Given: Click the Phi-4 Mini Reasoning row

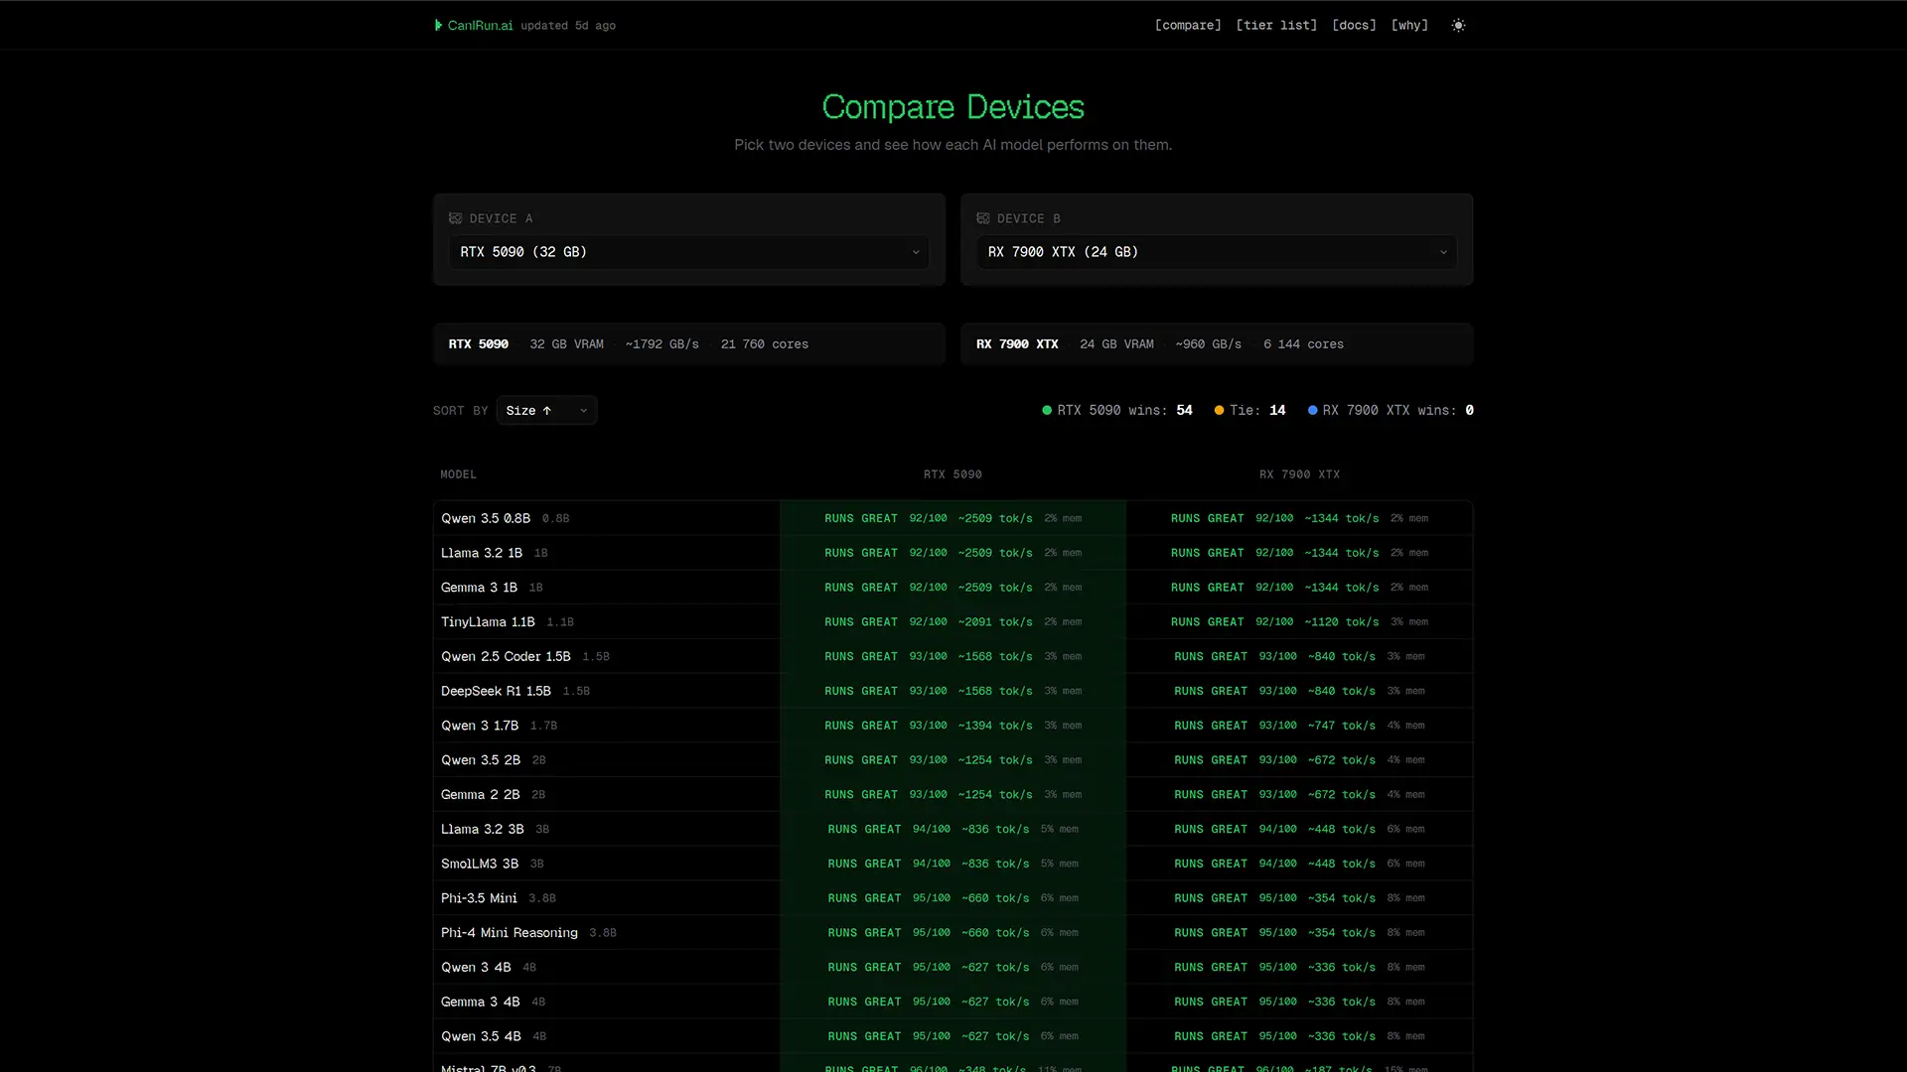Looking at the screenshot, I should [x=509, y=933].
